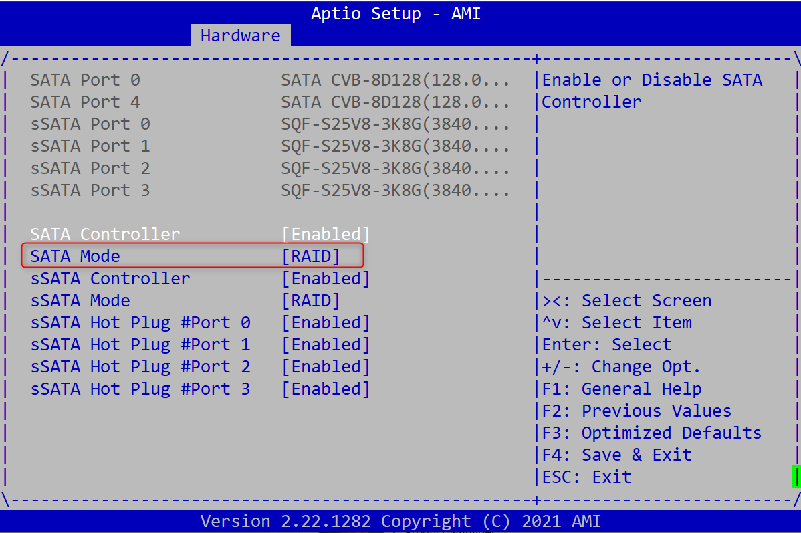
Task: Select the sSATA Port 1 drive entry
Action: (269, 146)
